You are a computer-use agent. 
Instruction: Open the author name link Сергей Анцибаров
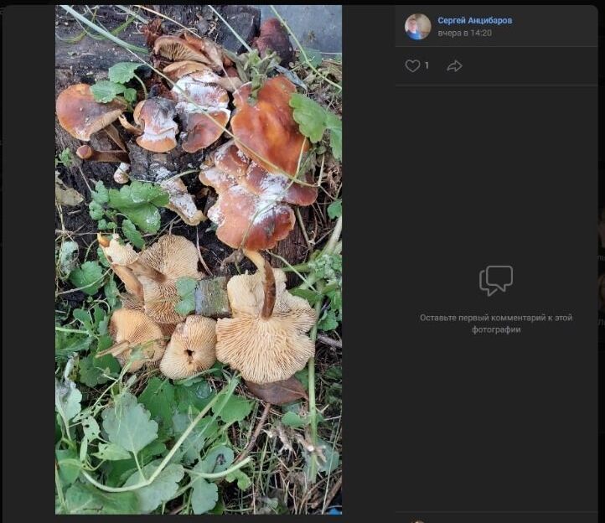pyautogui.click(x=474, y=20)
